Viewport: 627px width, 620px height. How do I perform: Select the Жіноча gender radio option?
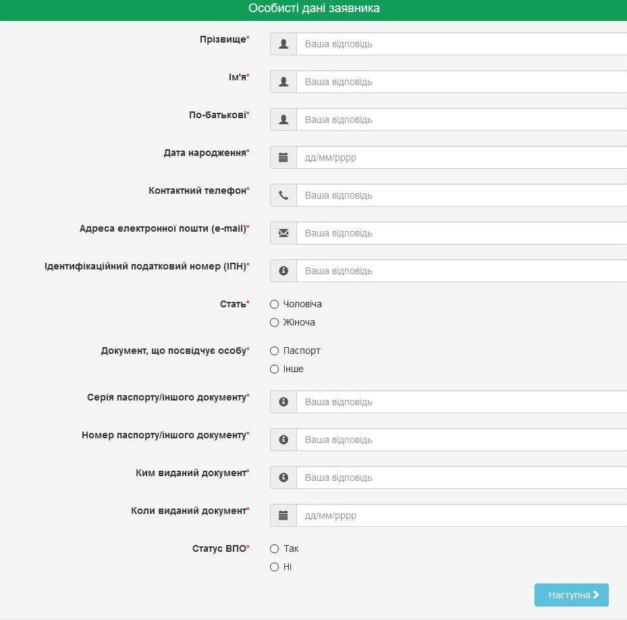[274, 323]
